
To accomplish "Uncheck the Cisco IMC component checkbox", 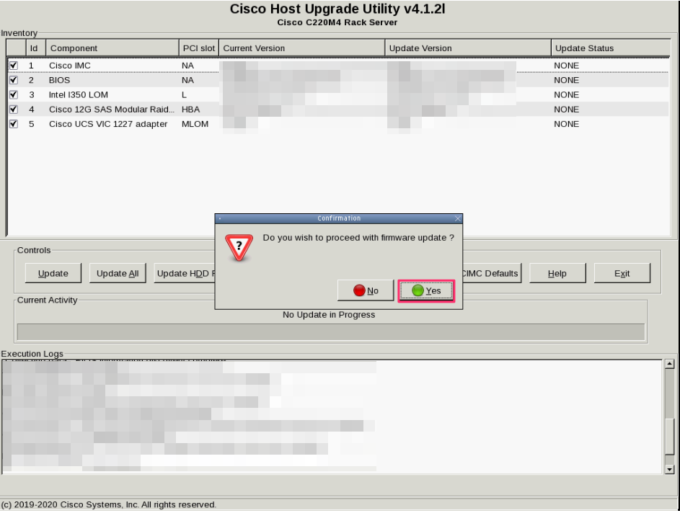I will click(14, 66).
